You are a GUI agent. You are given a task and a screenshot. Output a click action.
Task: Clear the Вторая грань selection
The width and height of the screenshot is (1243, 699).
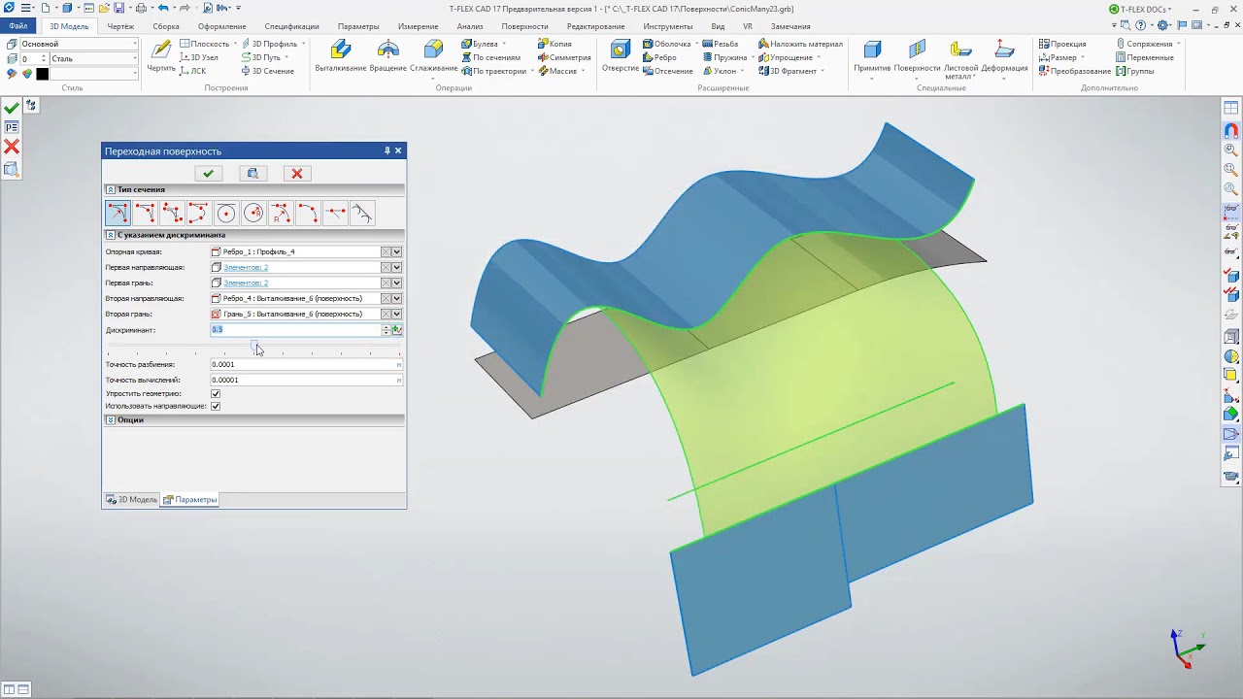[x=386, y=314]
